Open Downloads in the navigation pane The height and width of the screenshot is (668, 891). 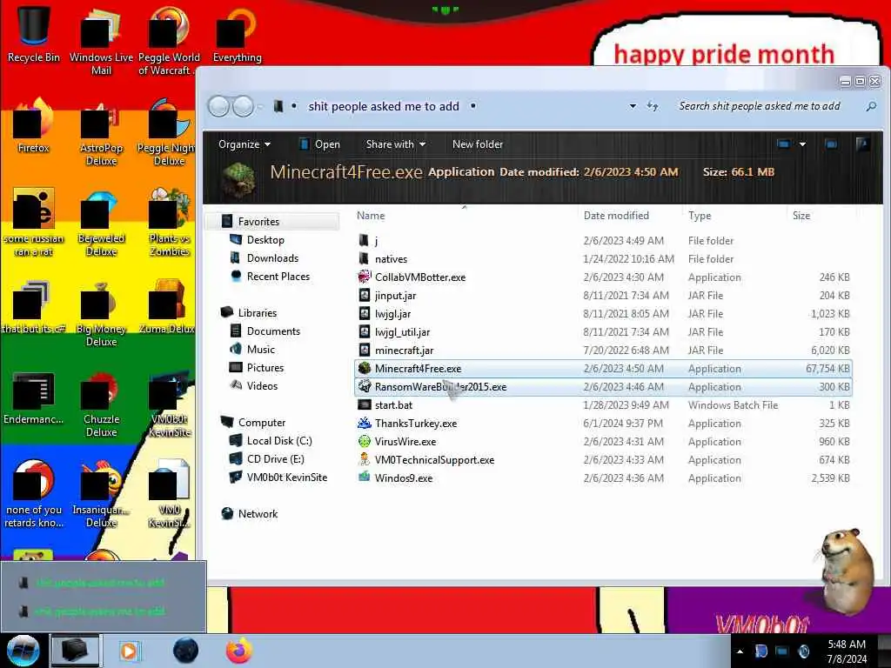point(272,257)
